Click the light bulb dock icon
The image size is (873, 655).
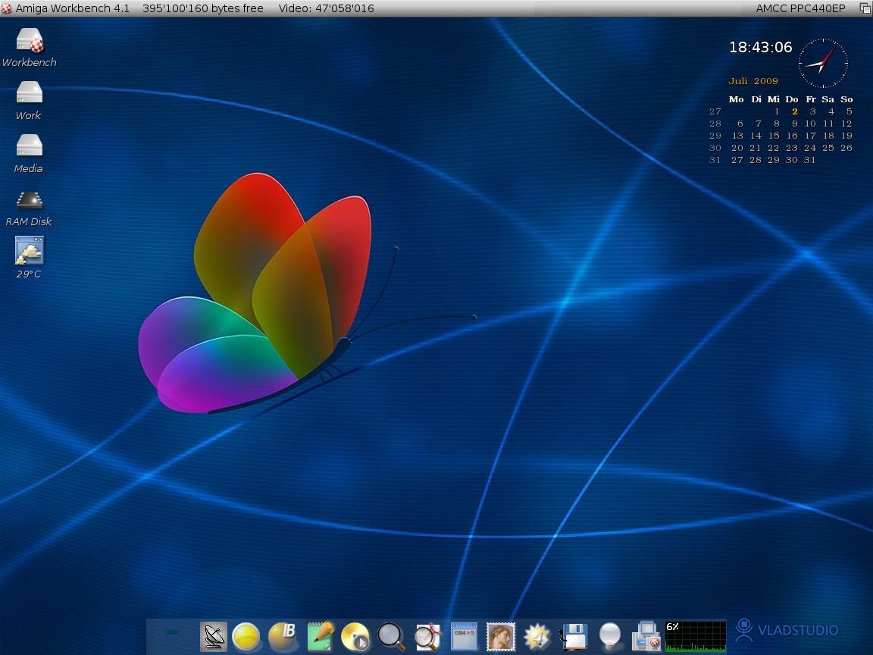[609, 636]
